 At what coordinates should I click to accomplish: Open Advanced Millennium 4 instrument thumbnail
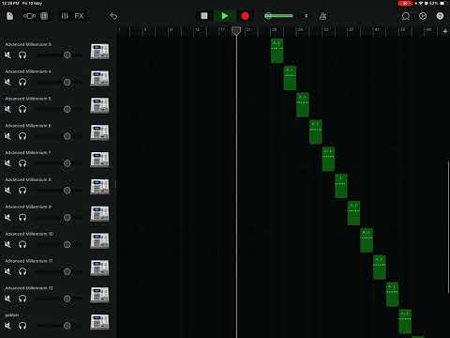(99, 78)
